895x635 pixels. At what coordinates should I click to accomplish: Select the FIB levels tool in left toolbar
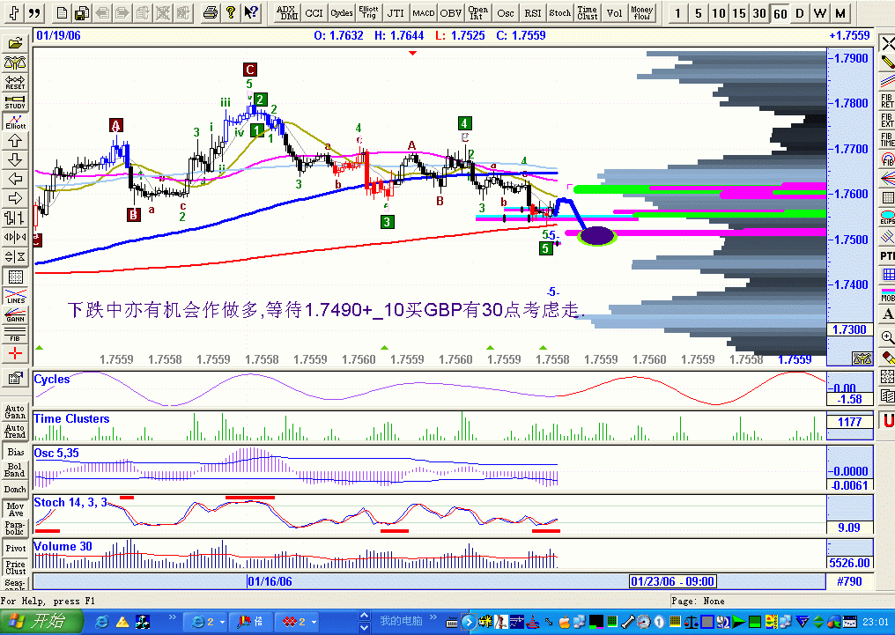pyautogui.click(x=15, y=335)
